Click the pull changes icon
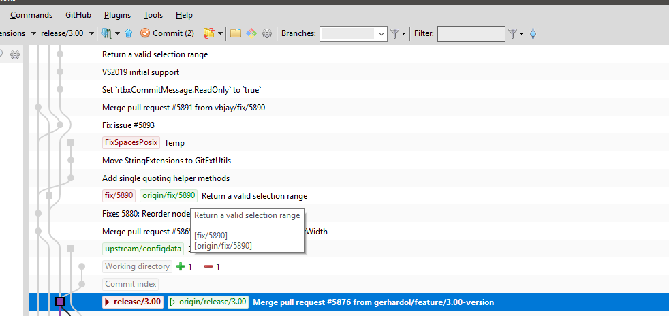669x316 pixels. pos(106,33)
